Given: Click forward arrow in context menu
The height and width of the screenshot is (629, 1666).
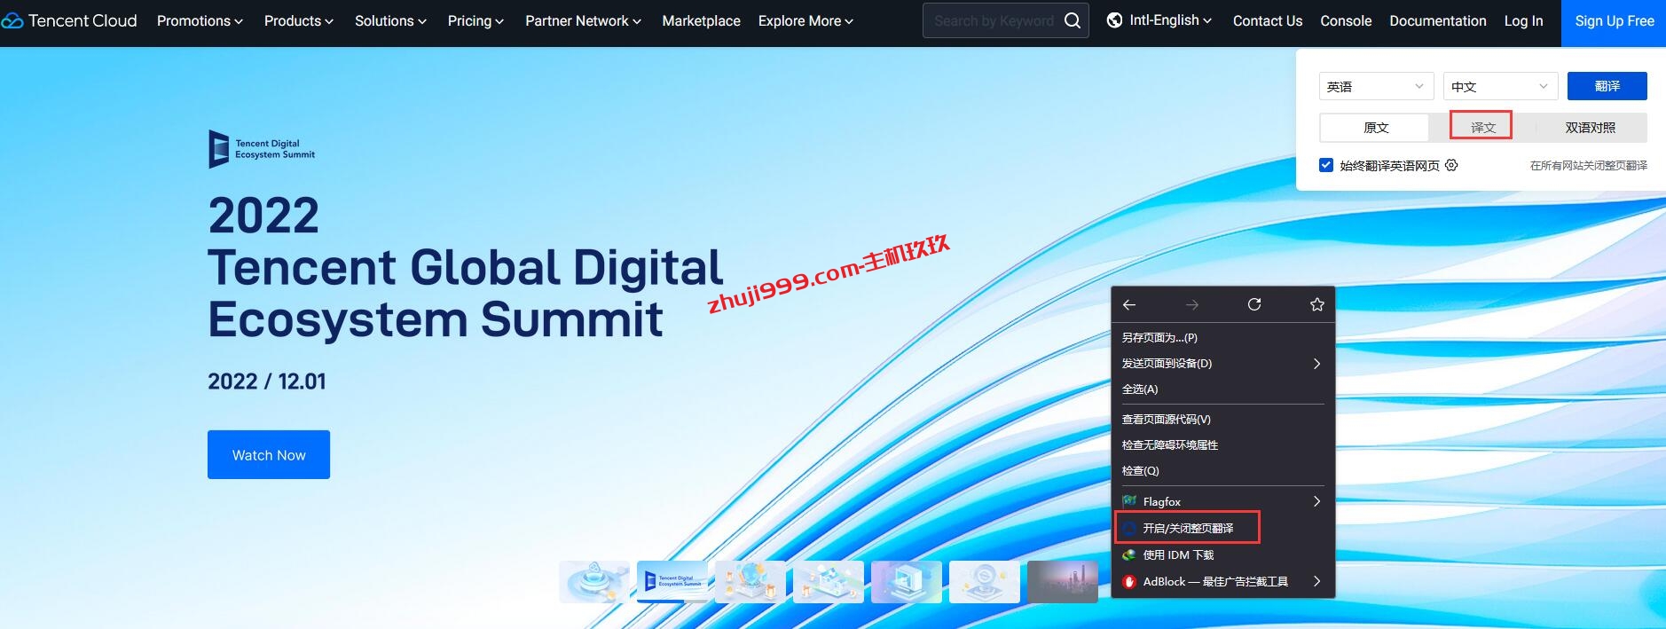Looking at the screenshot, I should [x=1192, y=304].
